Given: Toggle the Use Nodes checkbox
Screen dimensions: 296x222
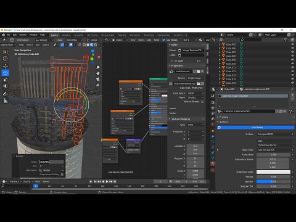Looking at the screenshot, I should pyautogui.click(x=163, y=40).
